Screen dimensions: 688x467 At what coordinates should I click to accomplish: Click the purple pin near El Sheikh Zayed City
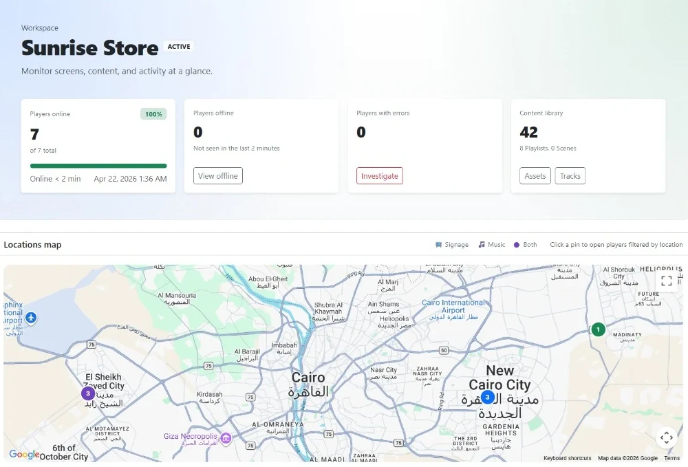(88, 393)
